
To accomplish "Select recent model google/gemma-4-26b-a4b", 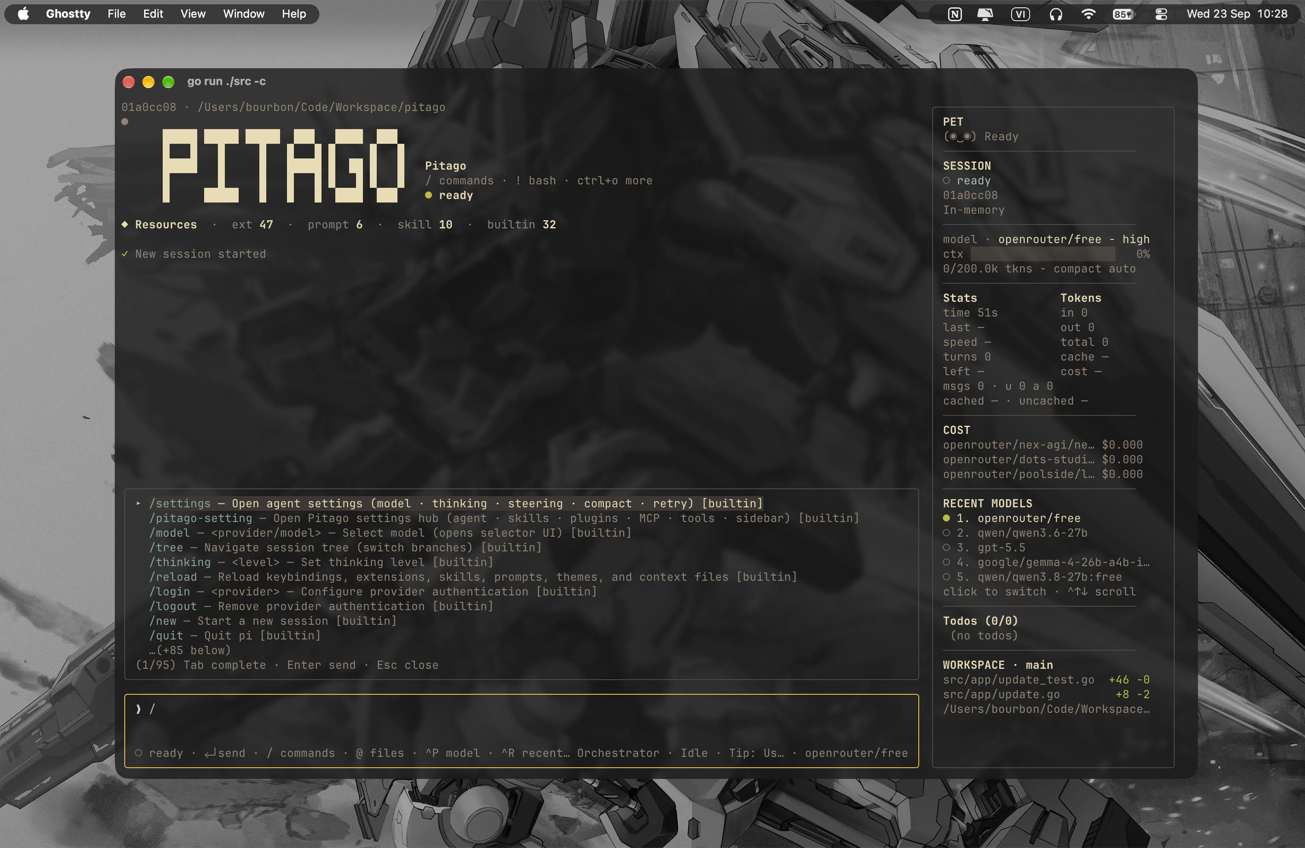I will click(1046, 562).
